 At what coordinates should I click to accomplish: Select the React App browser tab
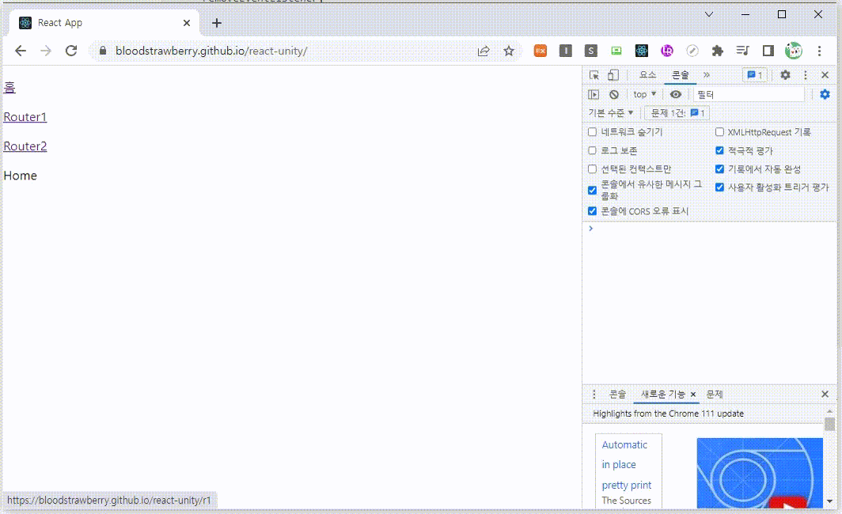104,23
